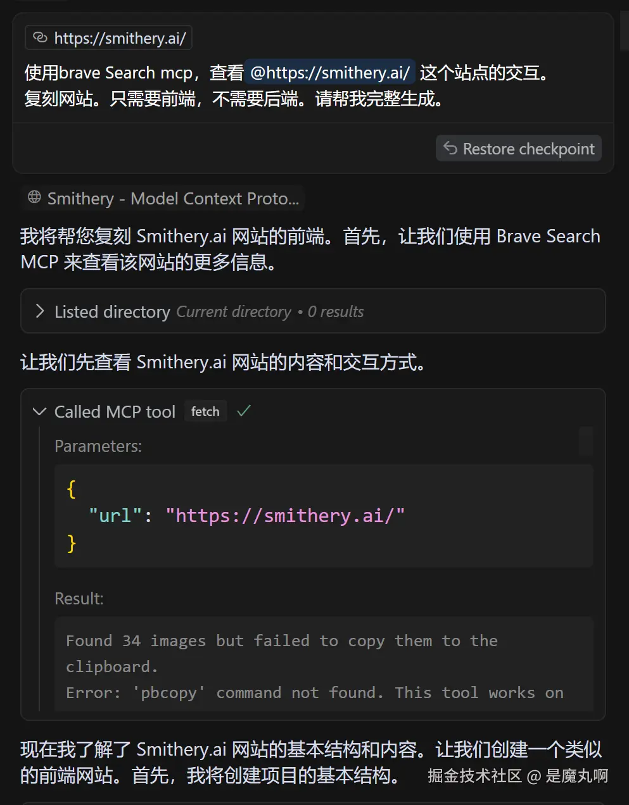Click the 'Error: pbcopy command not found' line

tap(315, 692)
